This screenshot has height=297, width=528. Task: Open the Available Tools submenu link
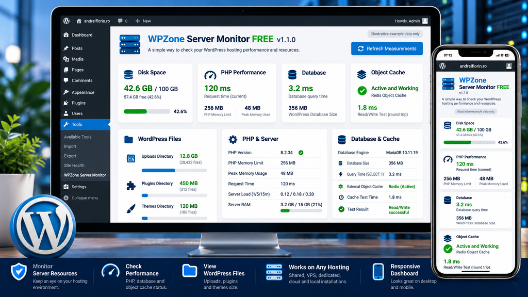point(78,137)
